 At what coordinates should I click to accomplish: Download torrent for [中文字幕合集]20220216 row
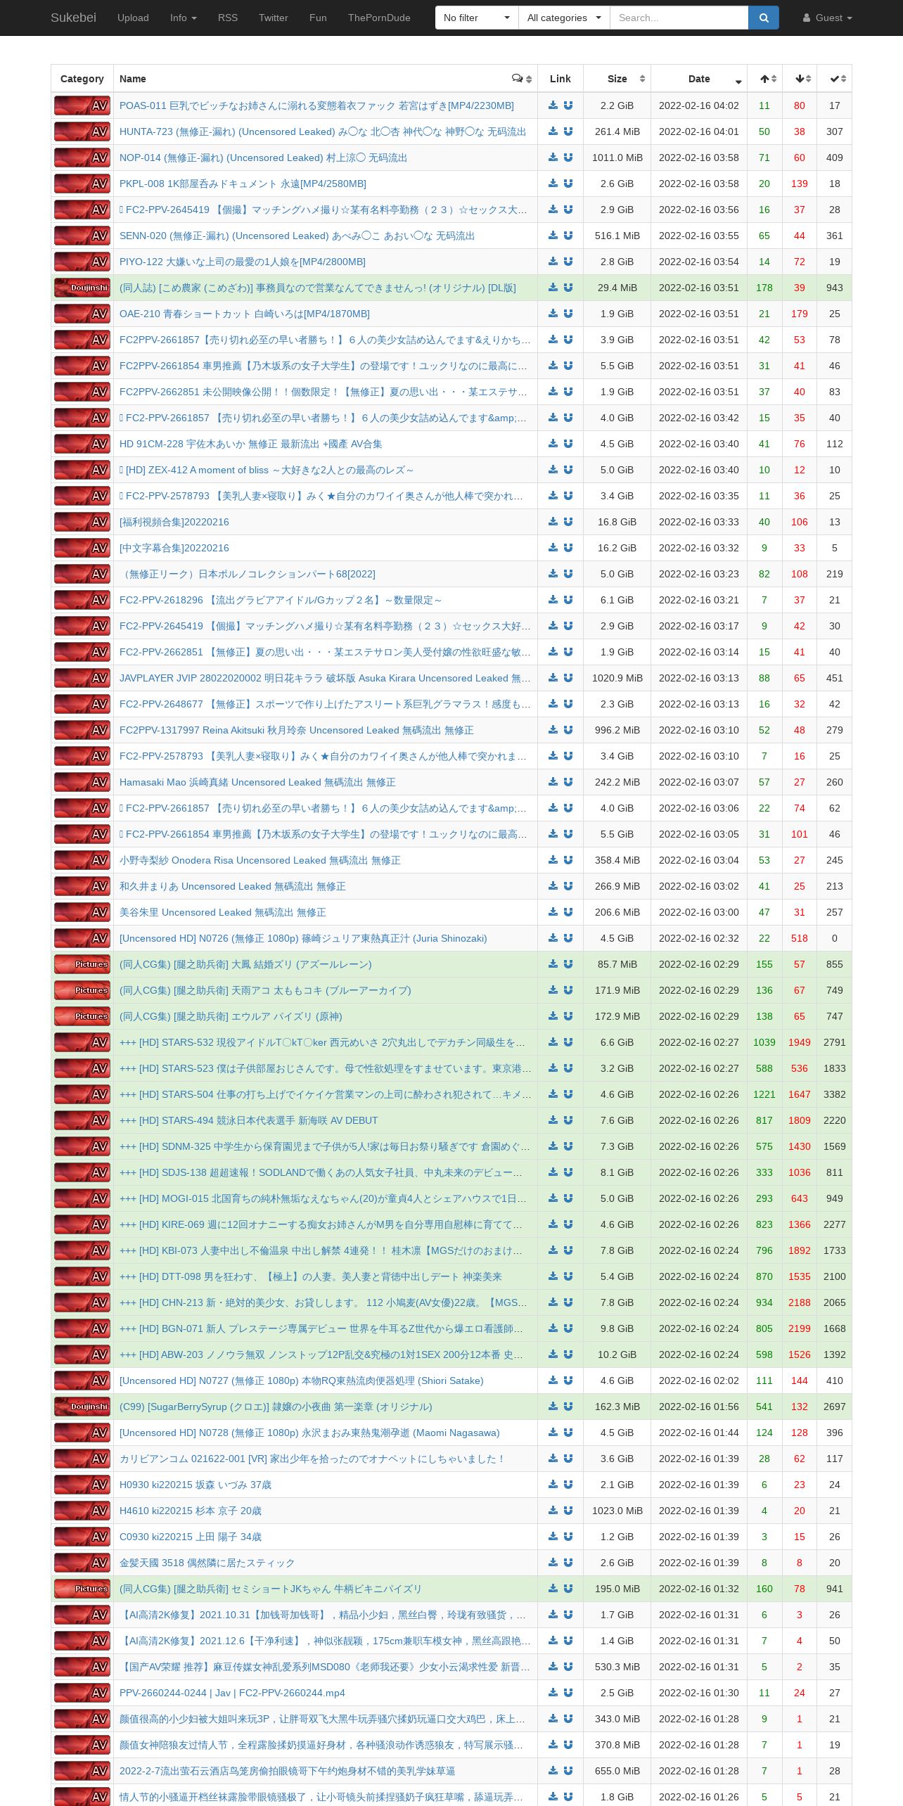(553, 548)
